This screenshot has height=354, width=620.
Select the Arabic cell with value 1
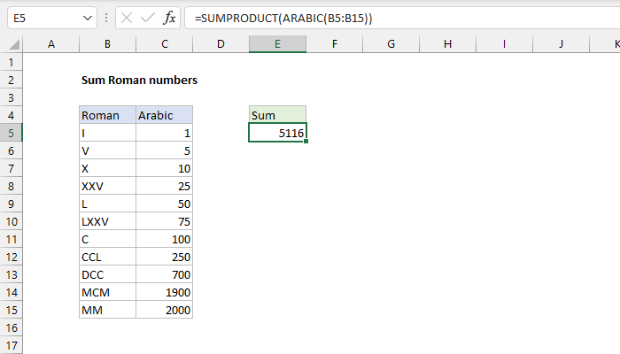165,133
